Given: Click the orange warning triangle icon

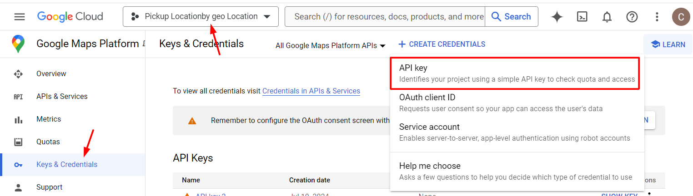Looking at the screenshot, I should click(192, 121).
